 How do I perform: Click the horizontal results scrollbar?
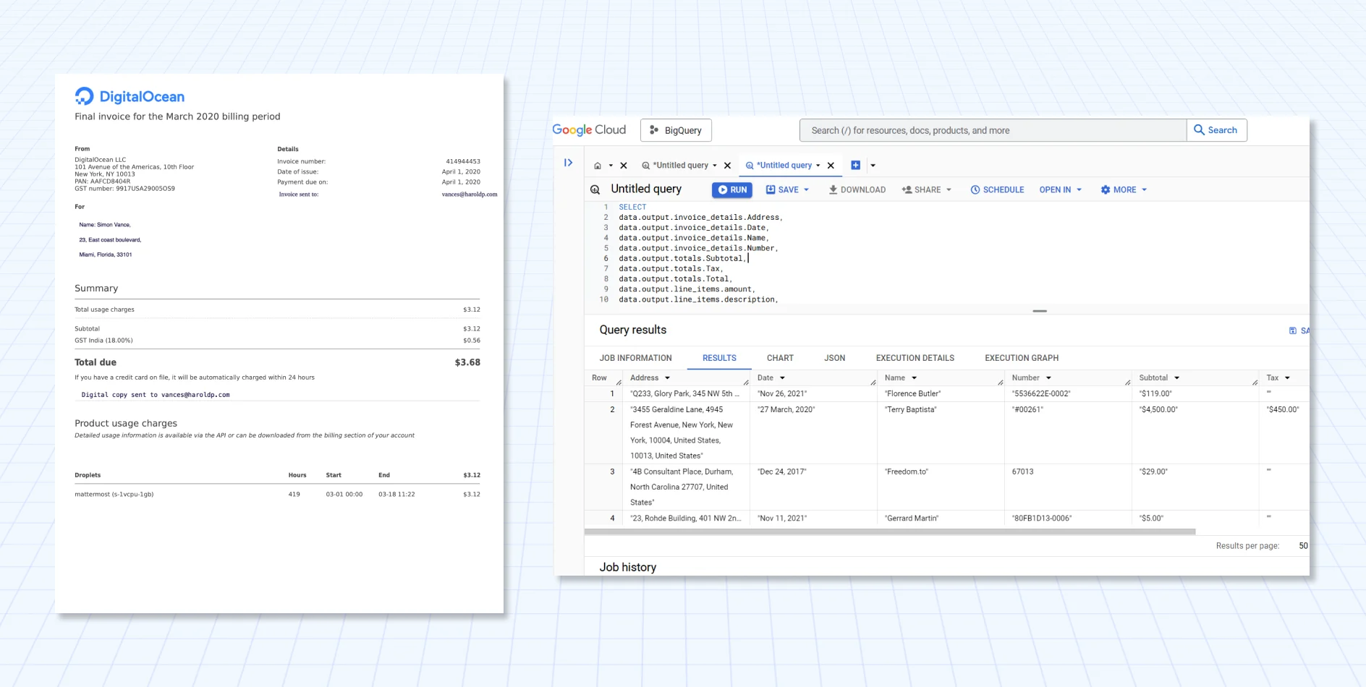pyautogui.click(x=889, y=532)
